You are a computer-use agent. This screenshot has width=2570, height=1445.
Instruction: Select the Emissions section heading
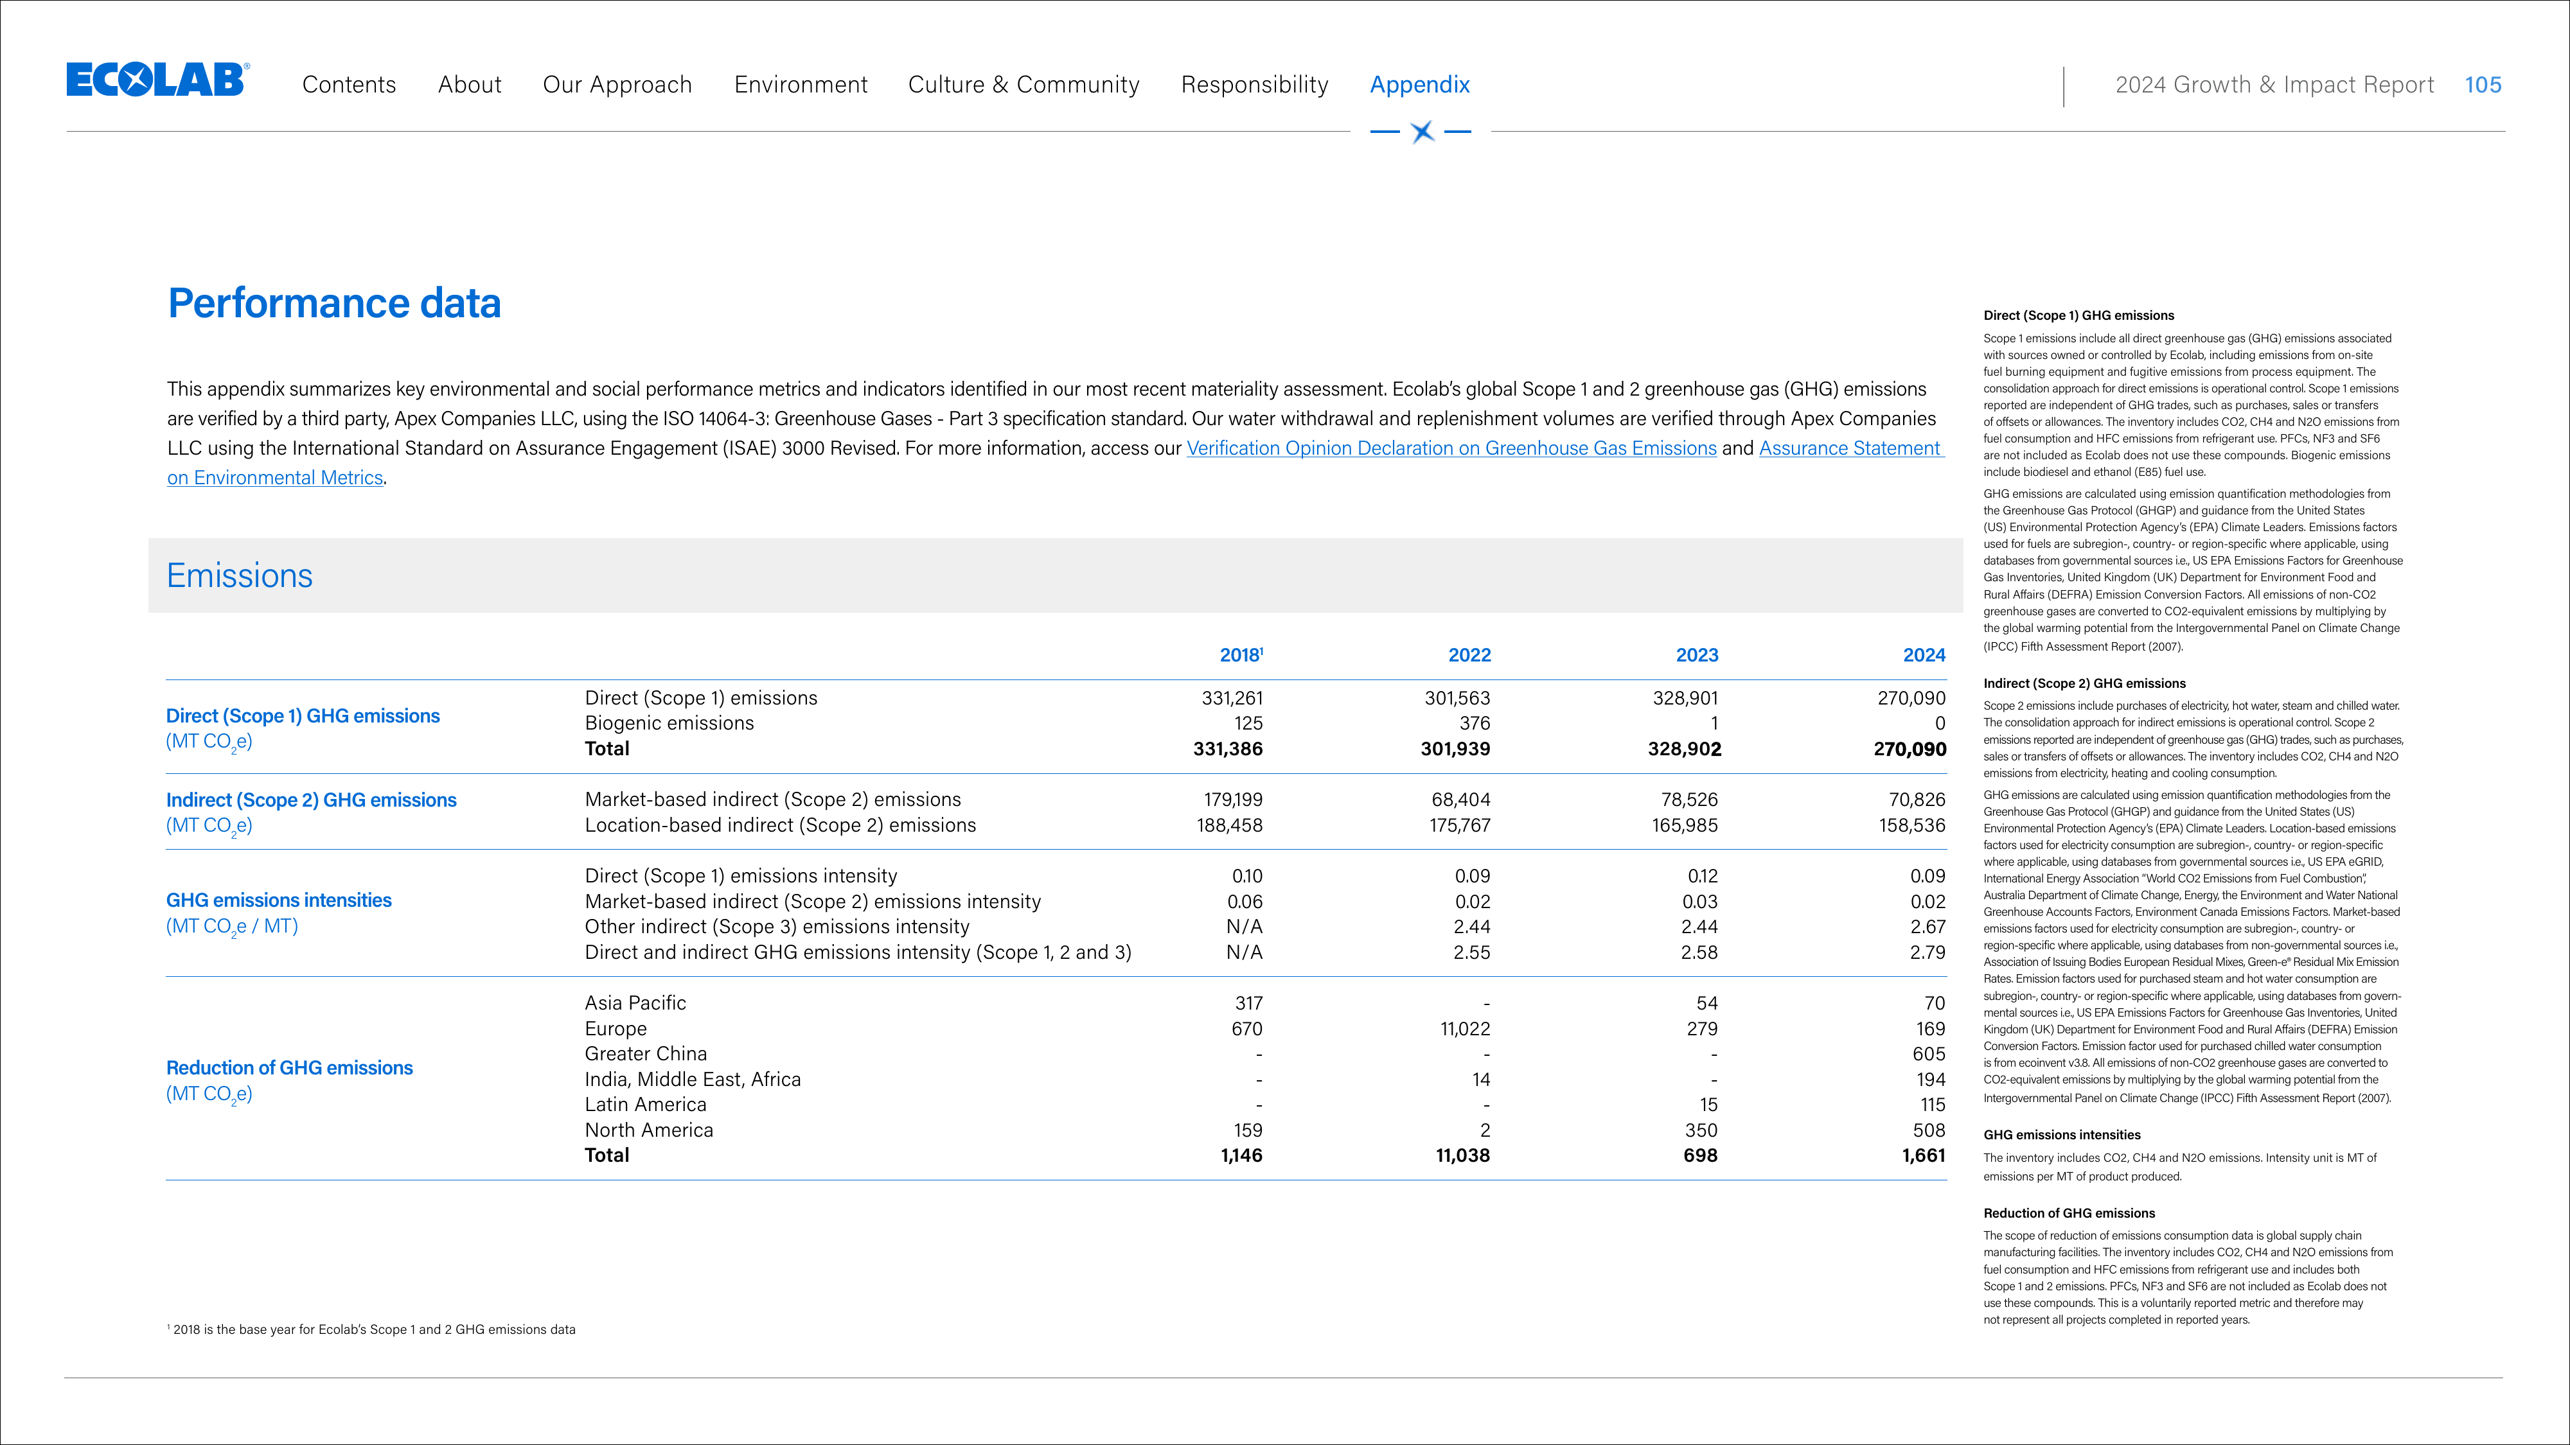(x=240, y=575)
